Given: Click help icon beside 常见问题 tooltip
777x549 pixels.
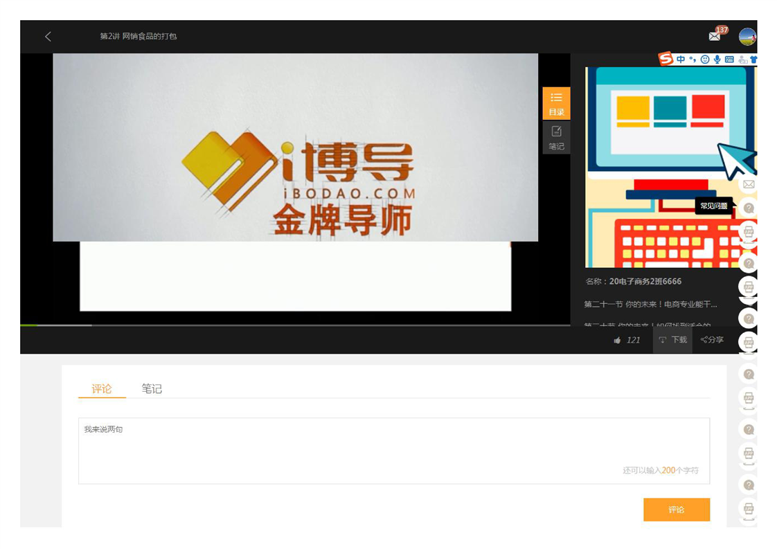Looking at the screenshot, I should 749,208.
